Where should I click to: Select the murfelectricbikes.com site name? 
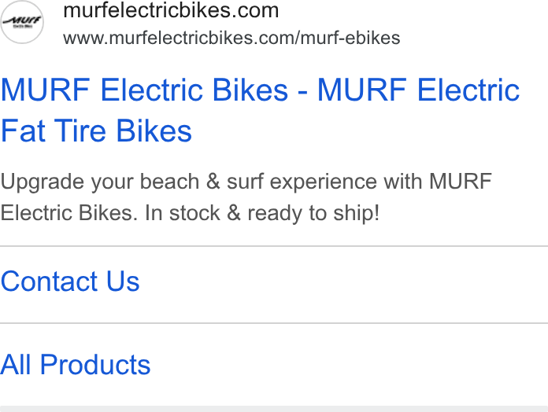coord(171,10)
